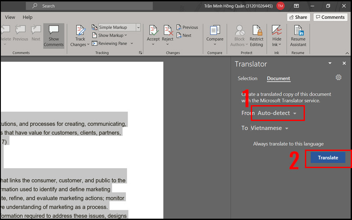Click the Restrict Editing icon

coord(257,35)
